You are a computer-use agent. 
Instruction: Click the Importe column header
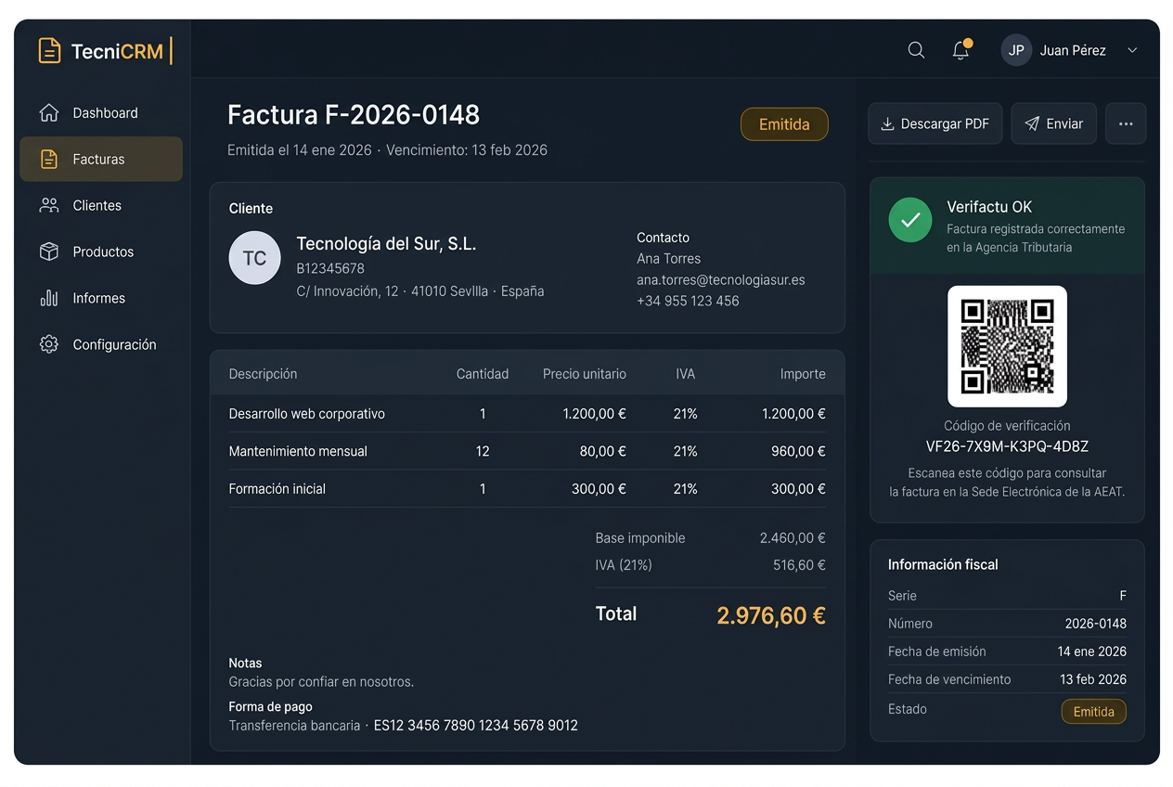tap(803, 374)
